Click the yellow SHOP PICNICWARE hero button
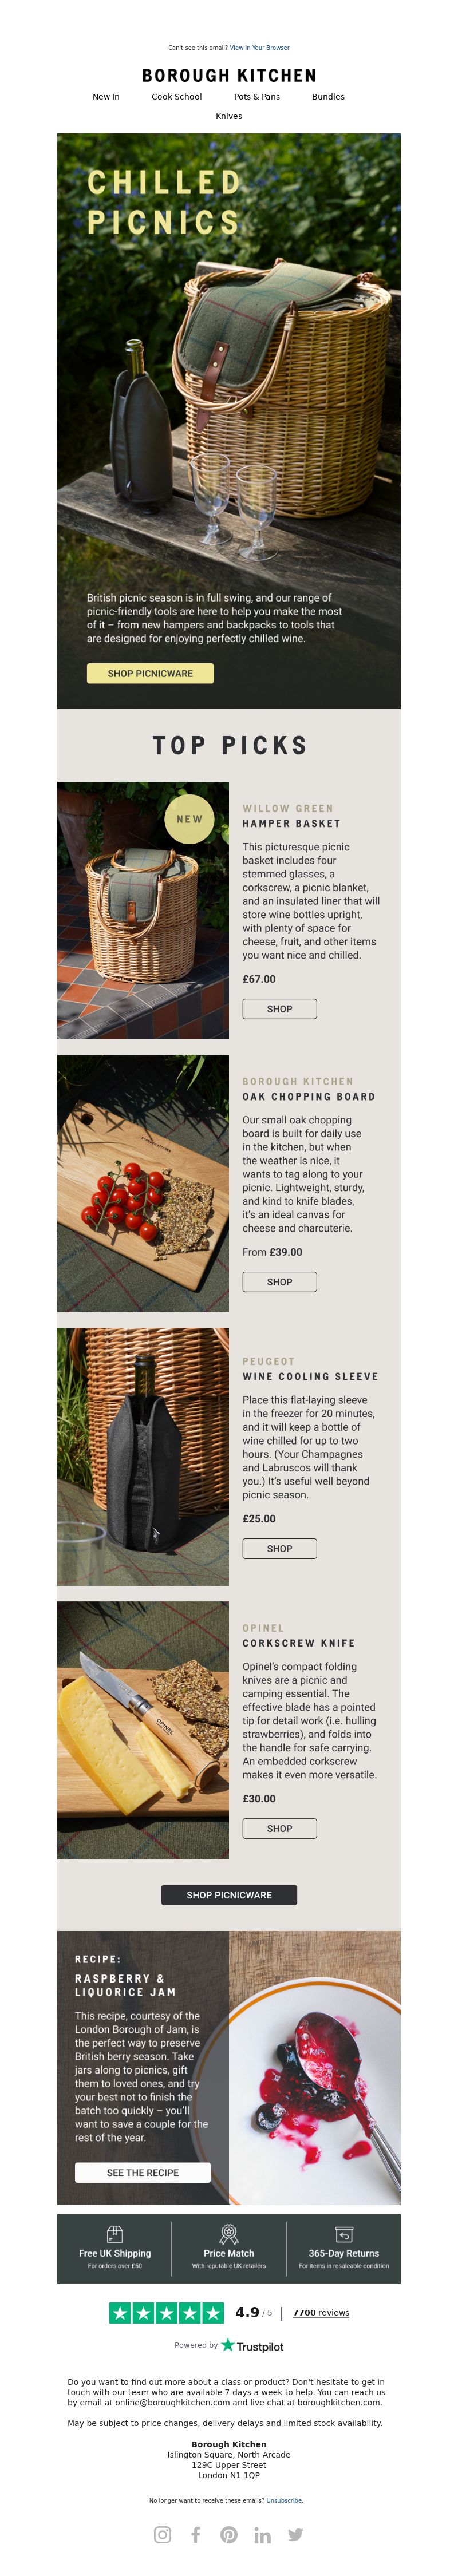Viewport: 458px width, 2576px height. (x=150, y=673)
